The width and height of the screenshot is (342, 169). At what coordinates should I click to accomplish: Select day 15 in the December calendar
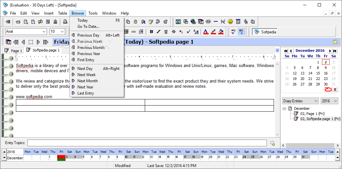point(318,73)
